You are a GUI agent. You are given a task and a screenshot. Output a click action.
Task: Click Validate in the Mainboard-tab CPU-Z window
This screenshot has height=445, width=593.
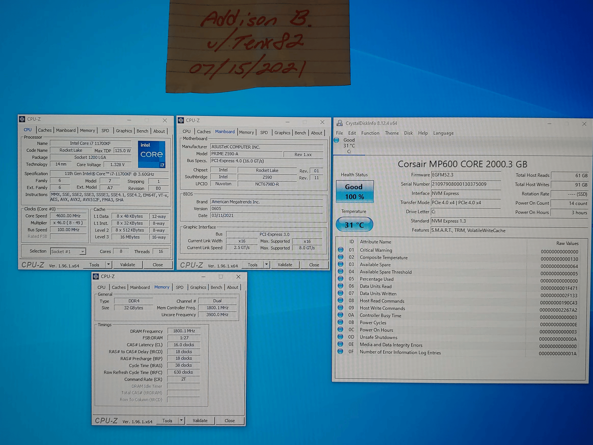(x=285, y=265)
